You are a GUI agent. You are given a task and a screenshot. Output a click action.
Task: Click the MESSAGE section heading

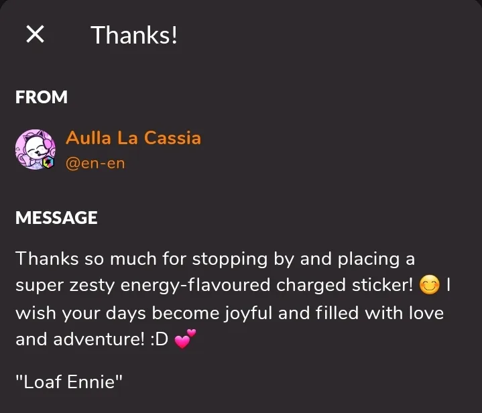tap(56, 218)
